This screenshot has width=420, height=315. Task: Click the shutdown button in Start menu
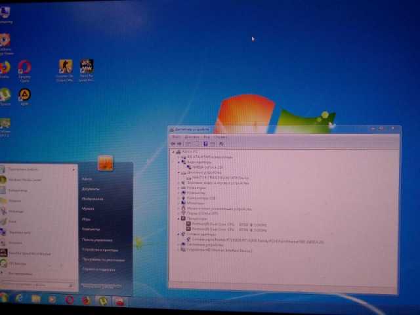[102, 286]
